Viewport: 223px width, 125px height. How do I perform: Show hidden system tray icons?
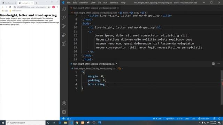199,123
